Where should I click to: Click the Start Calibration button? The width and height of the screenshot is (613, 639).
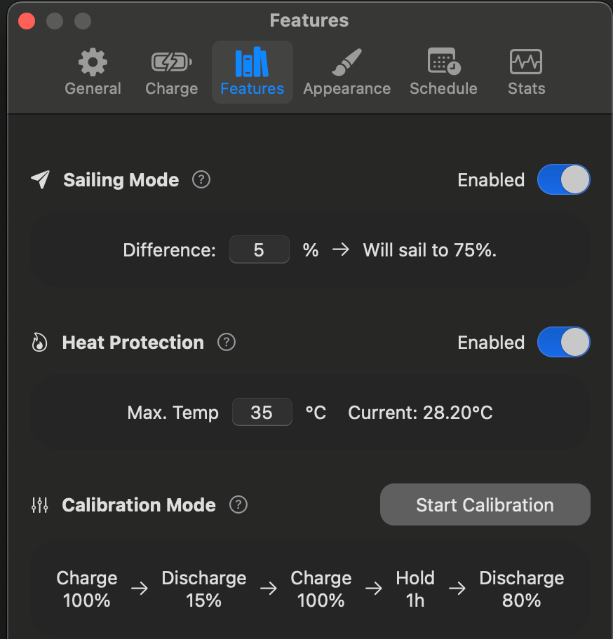485,505
